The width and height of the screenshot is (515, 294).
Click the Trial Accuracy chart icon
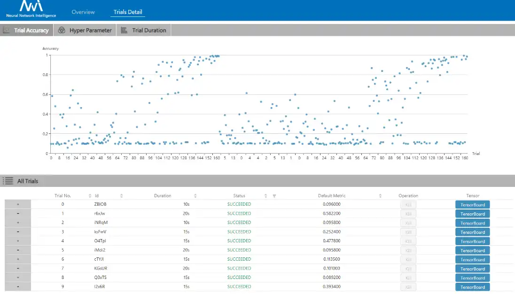(7, 31)
